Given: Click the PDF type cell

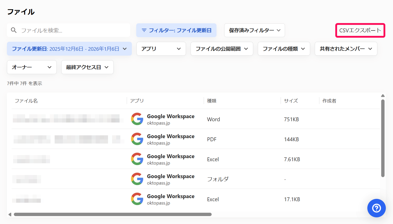Looking at the screenshot, I should (212, 139).
